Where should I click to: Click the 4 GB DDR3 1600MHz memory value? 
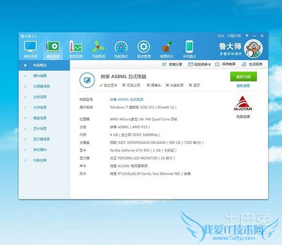pos(135,135)
